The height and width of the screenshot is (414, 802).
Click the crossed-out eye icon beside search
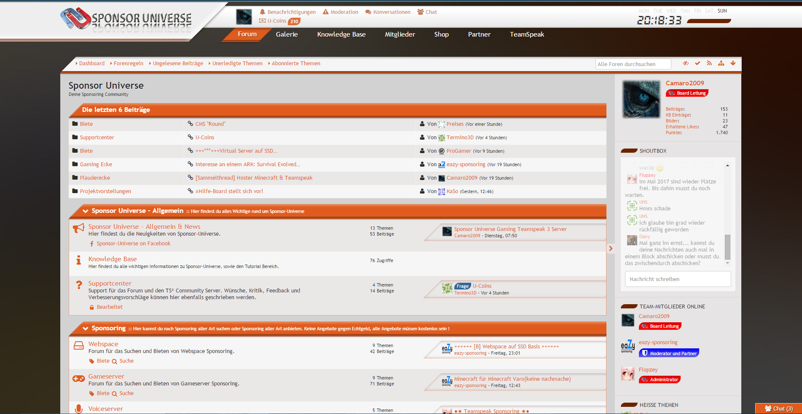click(686, 64)
